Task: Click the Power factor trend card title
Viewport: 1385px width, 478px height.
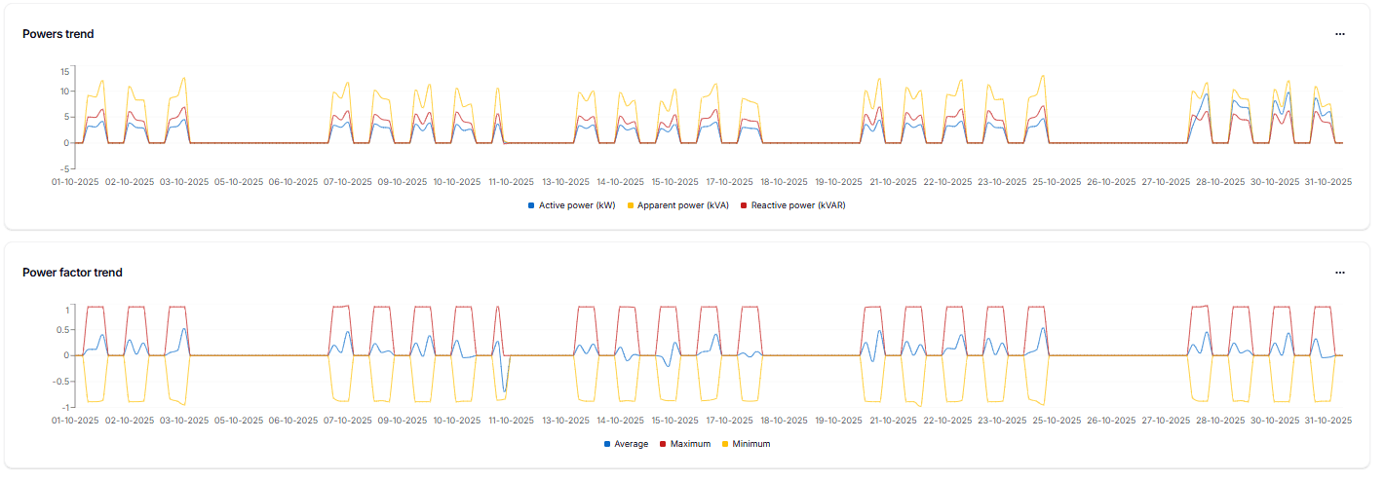Action: click(72, 273)
